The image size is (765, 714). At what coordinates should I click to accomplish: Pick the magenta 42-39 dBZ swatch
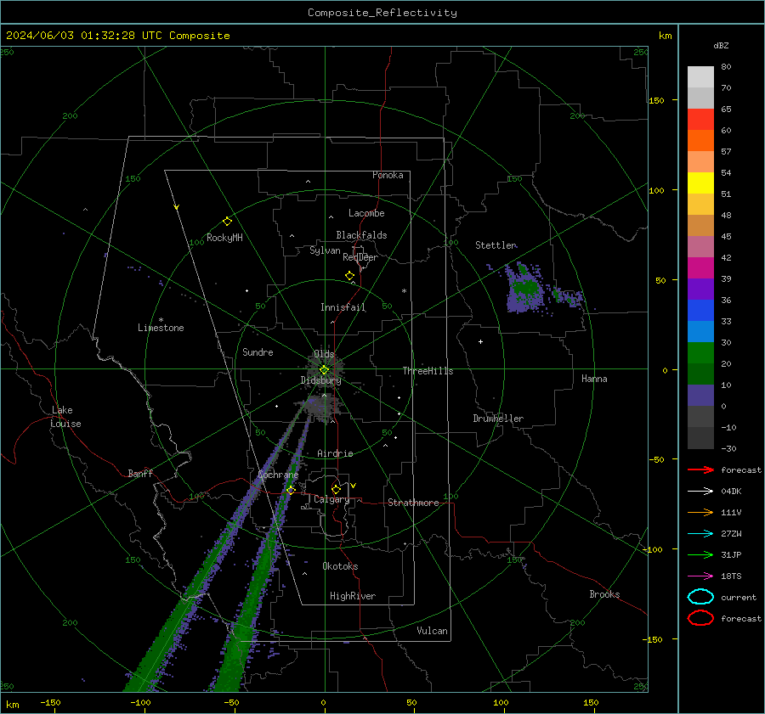tap(700, 268)
